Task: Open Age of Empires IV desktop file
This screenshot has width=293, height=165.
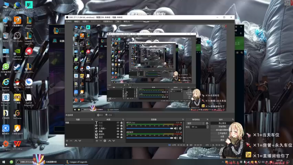Action: pyautogui.click(x=29, y=100)
